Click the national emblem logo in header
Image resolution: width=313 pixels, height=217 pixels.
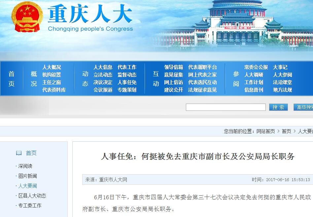27,17
